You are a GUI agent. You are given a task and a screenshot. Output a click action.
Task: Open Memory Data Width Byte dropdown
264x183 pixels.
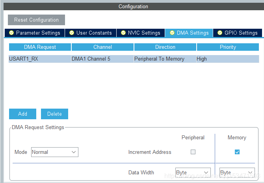coord(237,172)
